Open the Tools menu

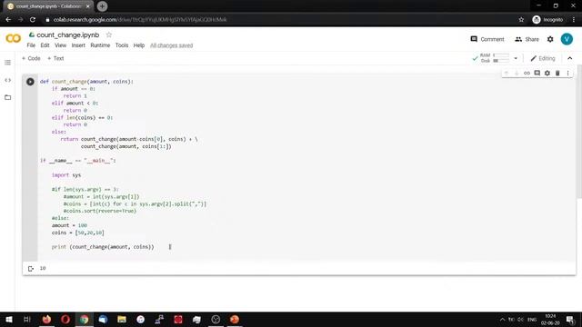coord(122,45)
